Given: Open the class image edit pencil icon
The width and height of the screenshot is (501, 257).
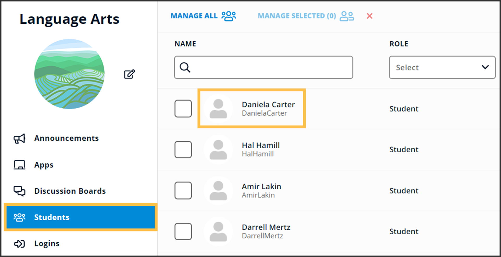Looking at the screenshot, I should [129, 74].
